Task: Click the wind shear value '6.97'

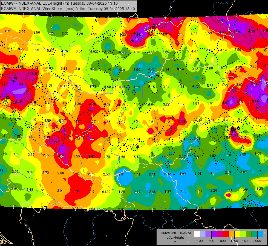Action: point(64,86)
